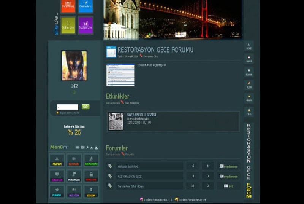304x204 pixels.
Task: Click the search input next to GO
Action: click(68, 107)
